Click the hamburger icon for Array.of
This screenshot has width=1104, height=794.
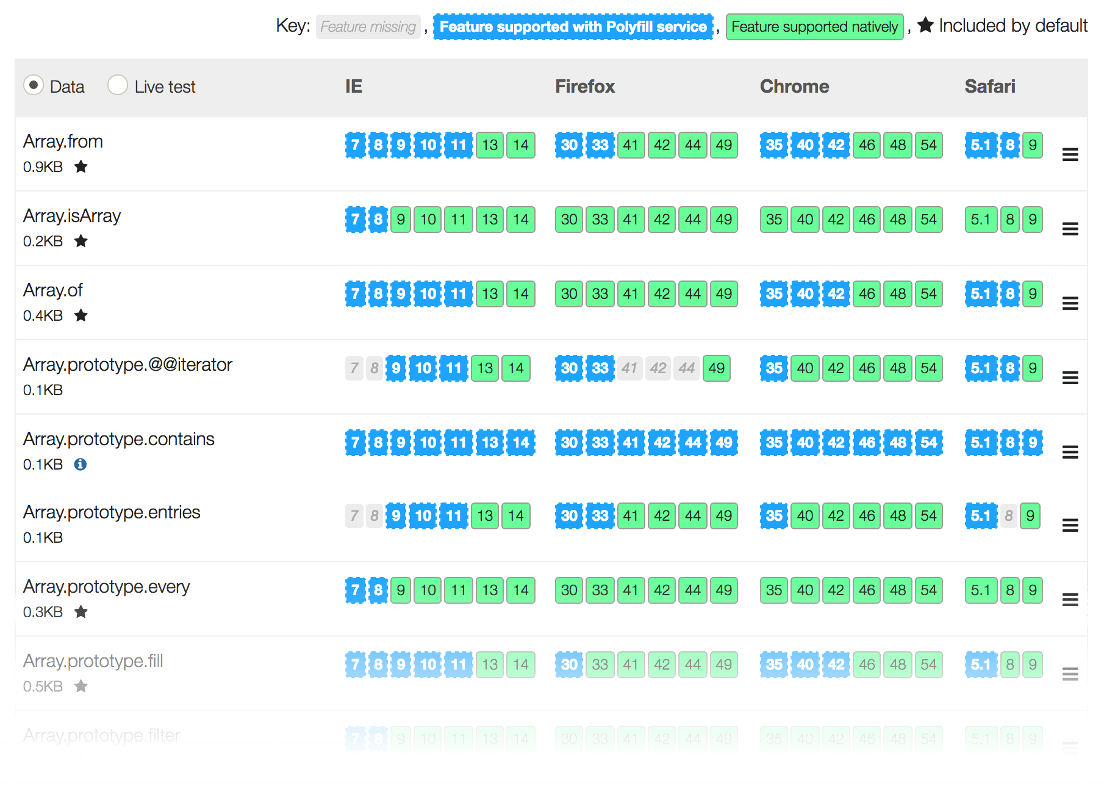click(1070, 303)
